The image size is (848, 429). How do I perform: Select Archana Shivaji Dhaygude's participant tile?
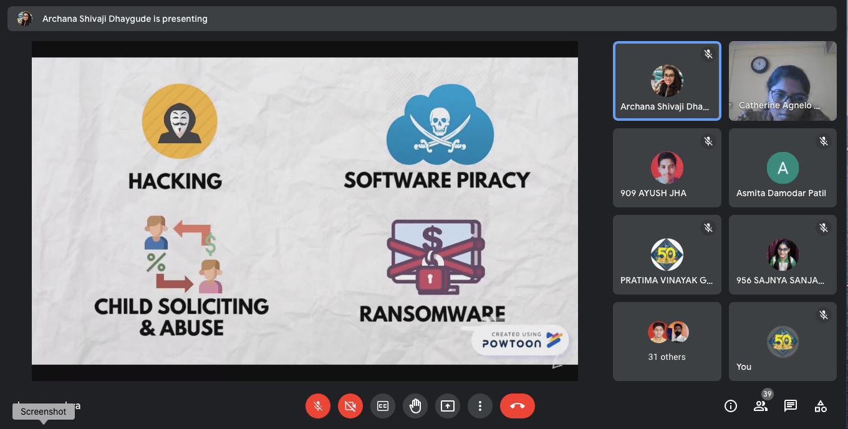pyautogui.click(x=667, y=81)
